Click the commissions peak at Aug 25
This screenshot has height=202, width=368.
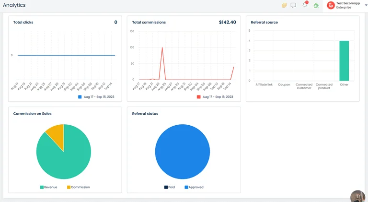[x=162, y=48]
